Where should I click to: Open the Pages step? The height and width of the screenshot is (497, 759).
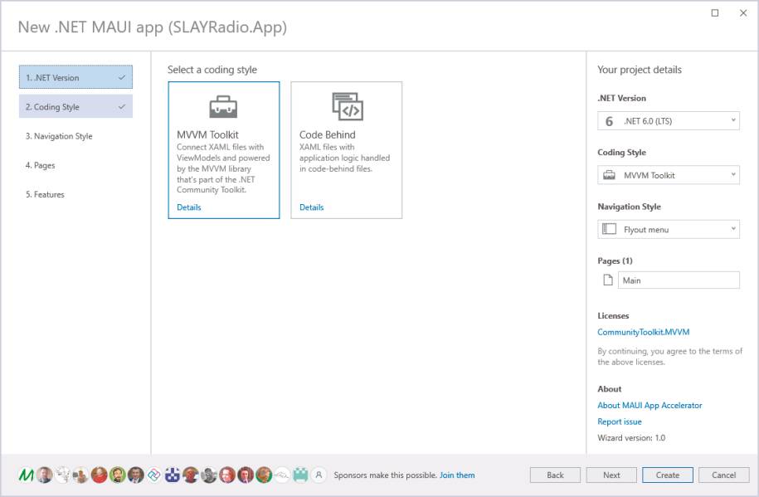(x=75, y=165)
